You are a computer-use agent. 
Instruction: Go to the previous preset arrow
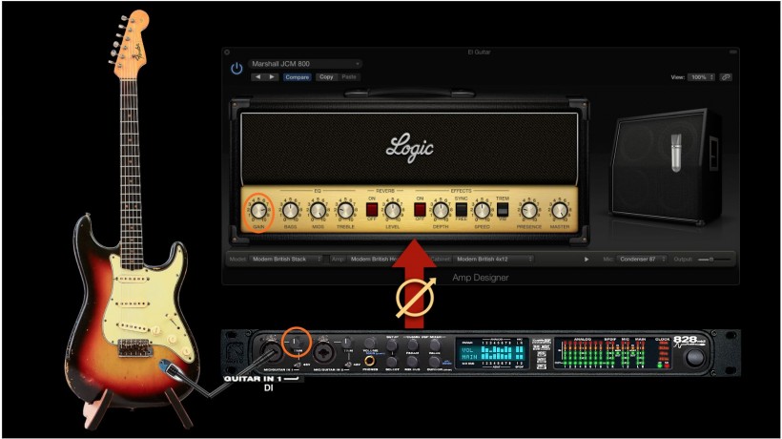pyautogui.click(x=257, y=76)
